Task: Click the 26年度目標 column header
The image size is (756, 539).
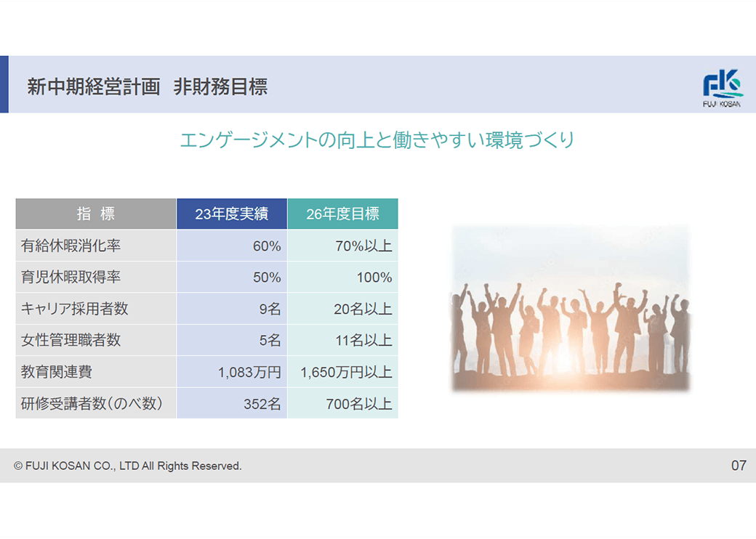Action: 342,214
